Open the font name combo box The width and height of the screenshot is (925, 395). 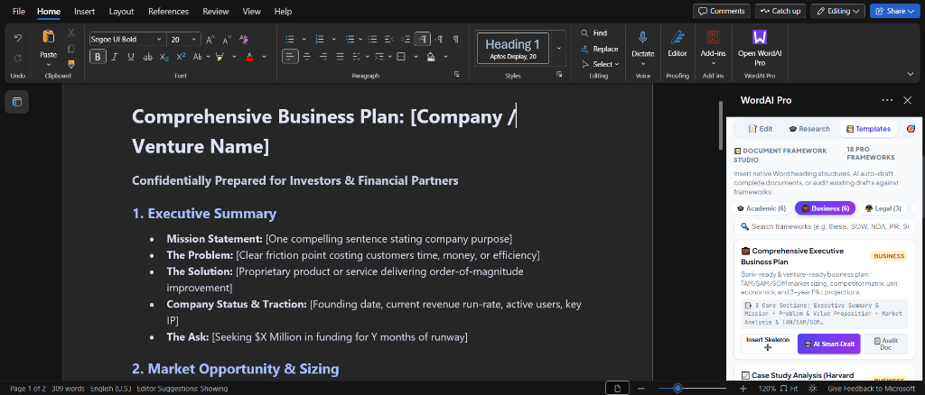[x=126, y=40]
